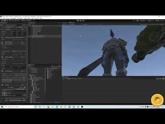Open the Windows Start menu
This screenshot has height=124, width=165.
click(x=2, y=107)
